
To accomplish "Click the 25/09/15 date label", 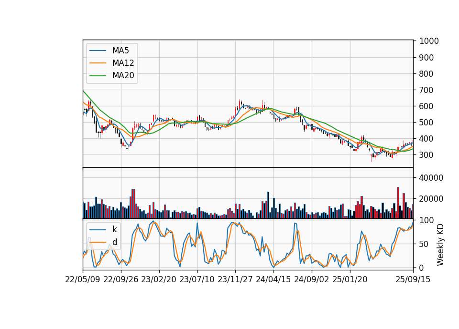I will (x=413, y=279).
